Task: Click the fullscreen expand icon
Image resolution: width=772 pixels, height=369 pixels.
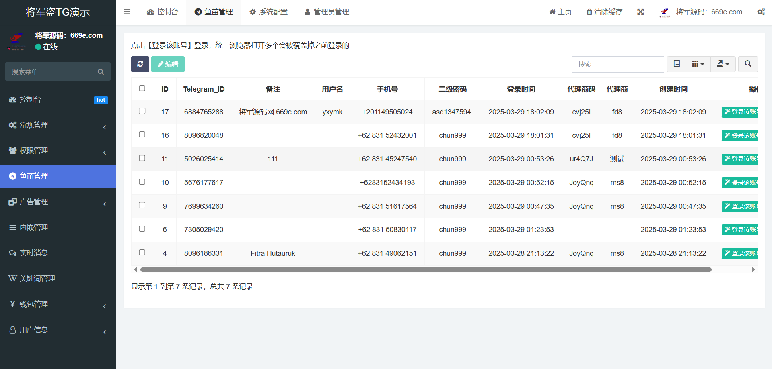Action: point(640,12)
